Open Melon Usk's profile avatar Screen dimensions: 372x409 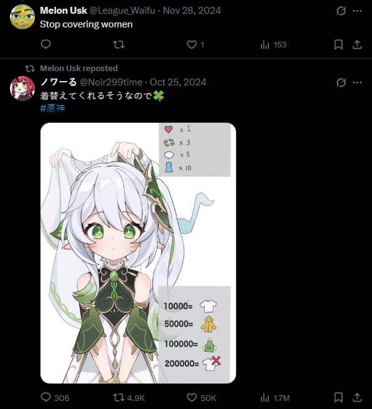click(x=22, y=17)
